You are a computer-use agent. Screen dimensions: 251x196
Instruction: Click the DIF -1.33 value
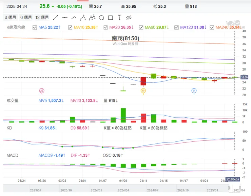(80, 155)
